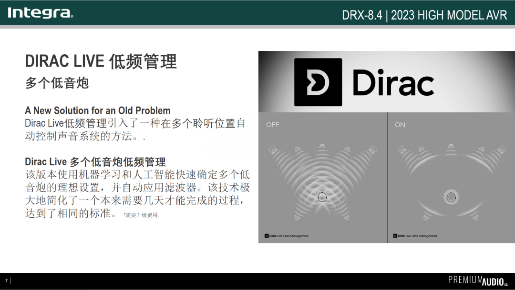Click the 'DIRAC LIVE 低频管理' title
This screenshot has width=515, height=290.
pos(101,61)
